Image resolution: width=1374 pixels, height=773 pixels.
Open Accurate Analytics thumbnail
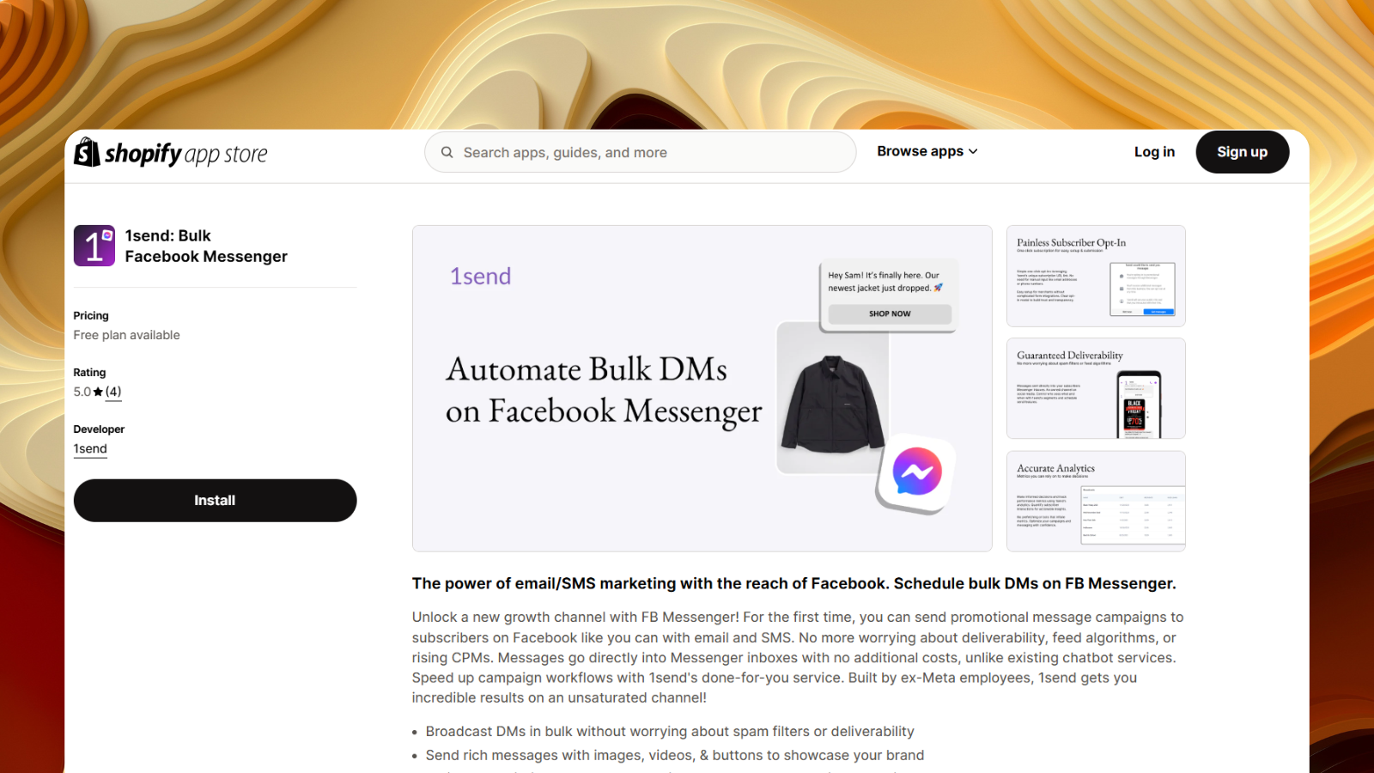pos(1096,502)
